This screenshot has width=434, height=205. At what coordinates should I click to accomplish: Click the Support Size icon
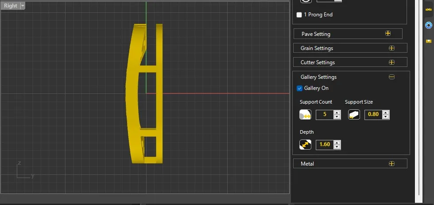pyautogui.click(x=354, y=115)
